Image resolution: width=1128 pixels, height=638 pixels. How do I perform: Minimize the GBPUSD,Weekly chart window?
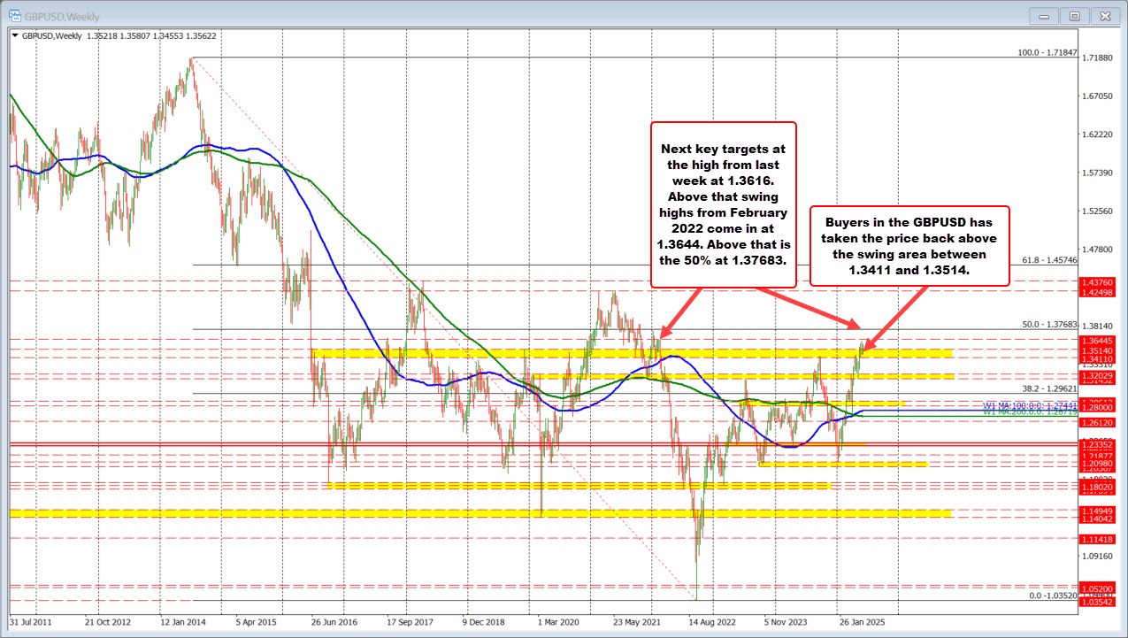(1044, 15)
